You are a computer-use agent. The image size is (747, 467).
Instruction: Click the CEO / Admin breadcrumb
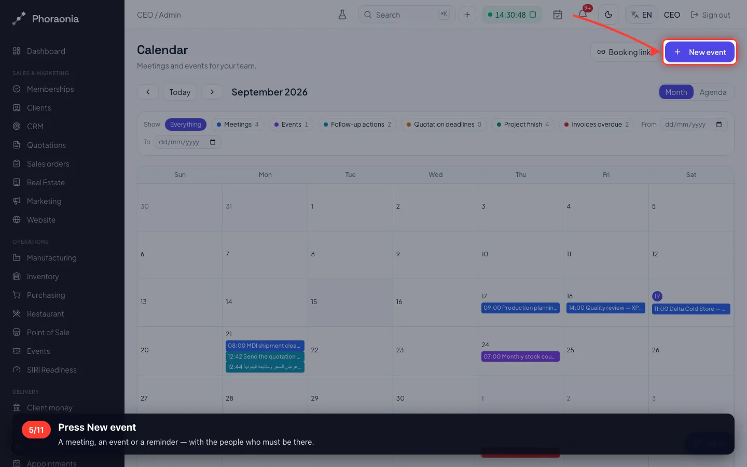click(159, 15)
